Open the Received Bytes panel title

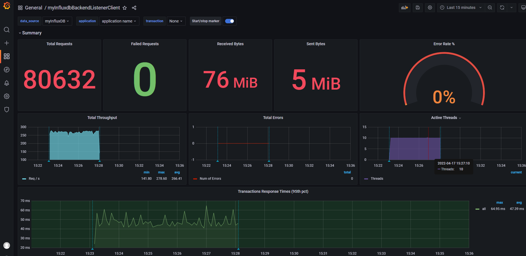(230, 44)
